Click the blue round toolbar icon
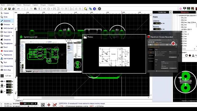 pyautogui.click(x=94, y=9)
